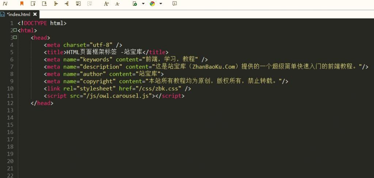The image size is (374, 178).
Task: Click the content value "前端，学习，教程"
Action: (x=170, y=59)
